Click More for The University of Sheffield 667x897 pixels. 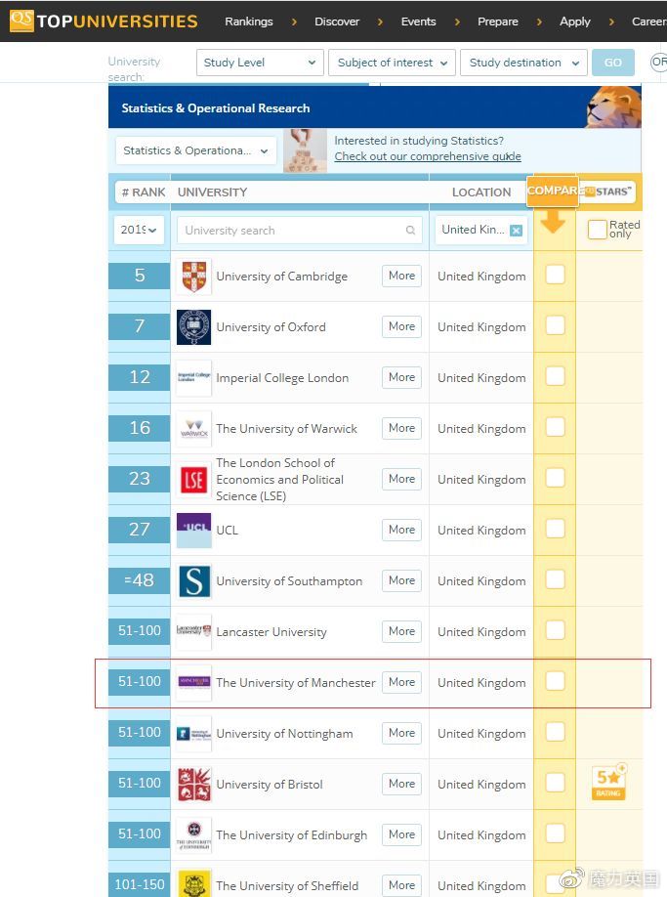pos(401,885)
